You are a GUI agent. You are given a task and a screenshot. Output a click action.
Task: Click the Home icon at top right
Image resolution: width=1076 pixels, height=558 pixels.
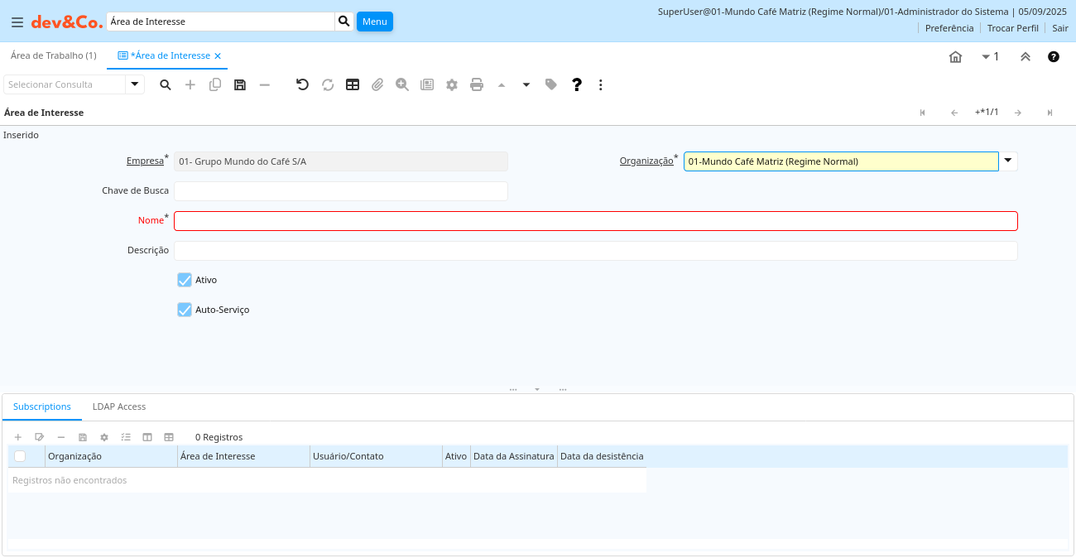pos(955,57)
